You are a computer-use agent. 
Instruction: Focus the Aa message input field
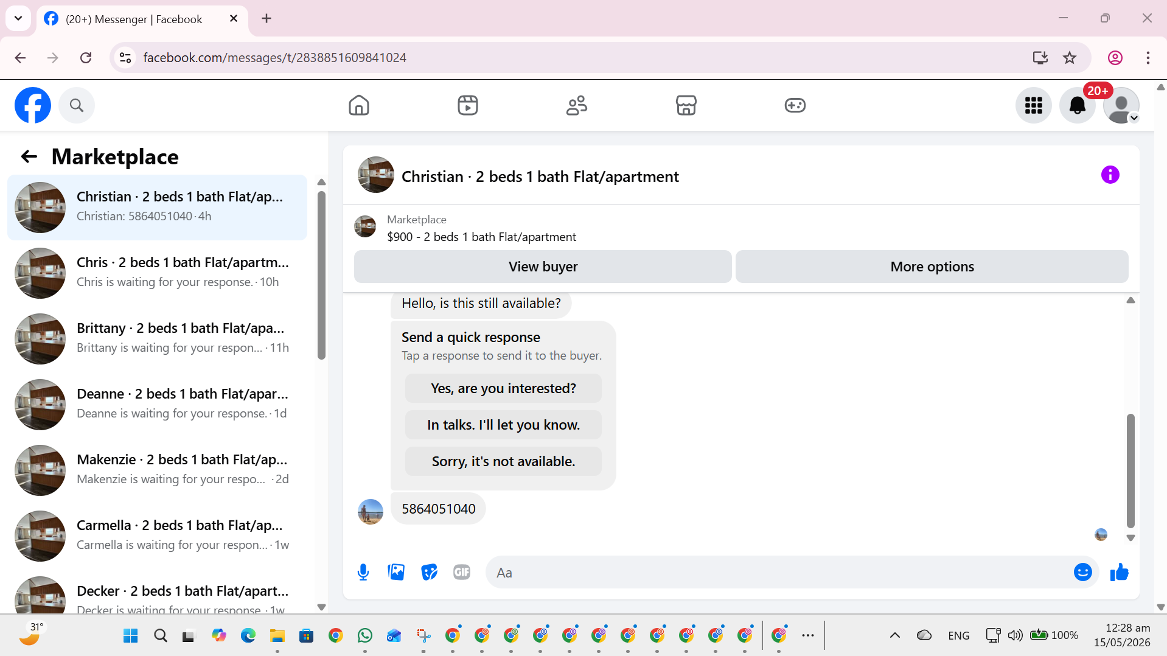779,573
